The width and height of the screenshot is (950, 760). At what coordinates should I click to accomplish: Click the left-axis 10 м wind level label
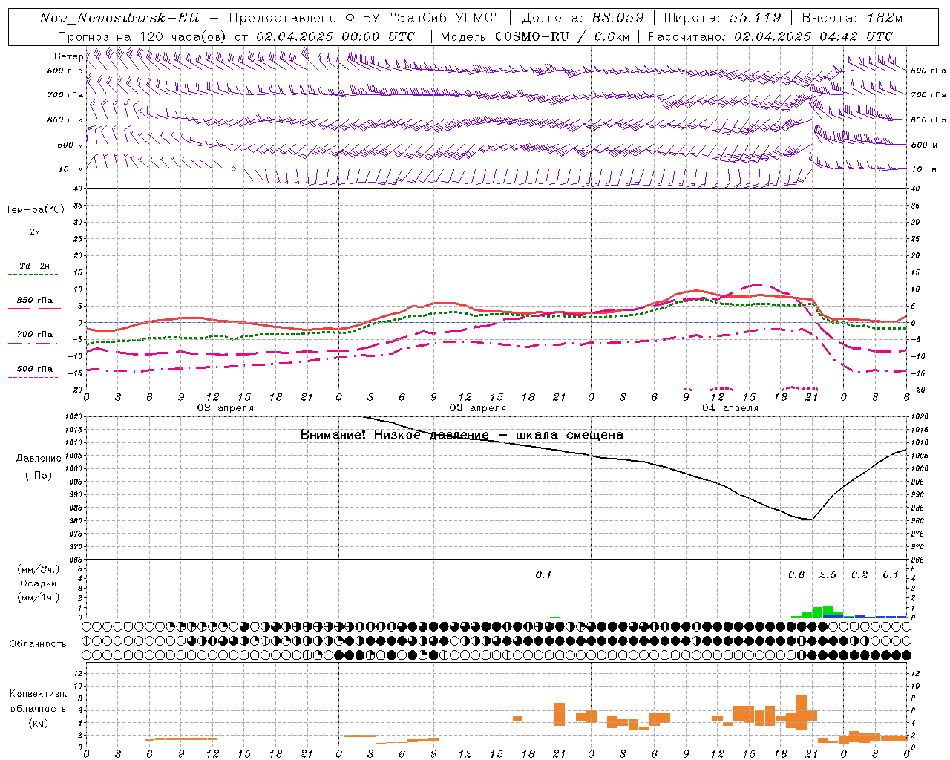pos(71,169)
